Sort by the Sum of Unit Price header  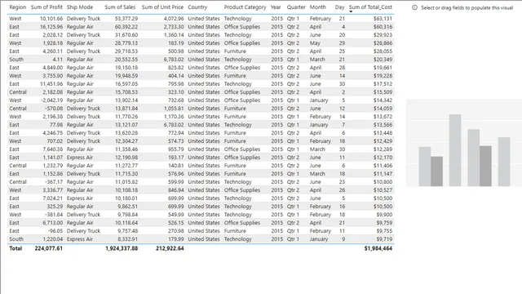coord(162,7)
